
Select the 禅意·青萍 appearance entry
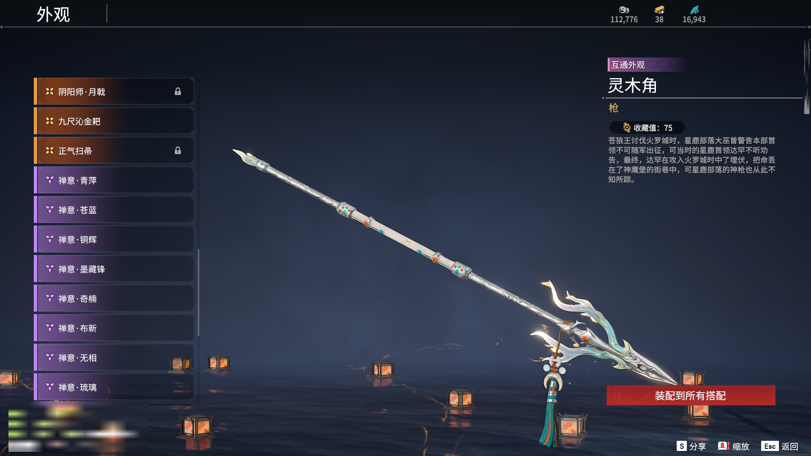tap(114, 180)
